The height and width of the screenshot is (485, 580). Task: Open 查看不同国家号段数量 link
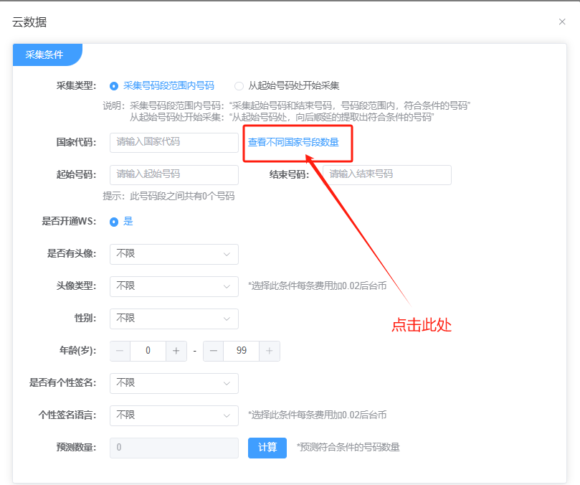click(x=293, y=142)
